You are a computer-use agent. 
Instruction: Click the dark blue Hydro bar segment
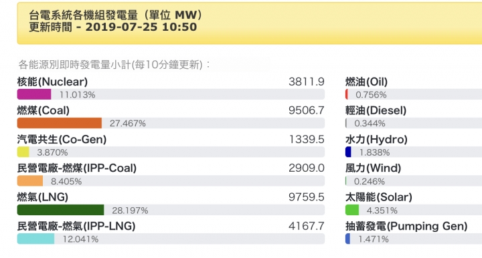click(348, 152)
